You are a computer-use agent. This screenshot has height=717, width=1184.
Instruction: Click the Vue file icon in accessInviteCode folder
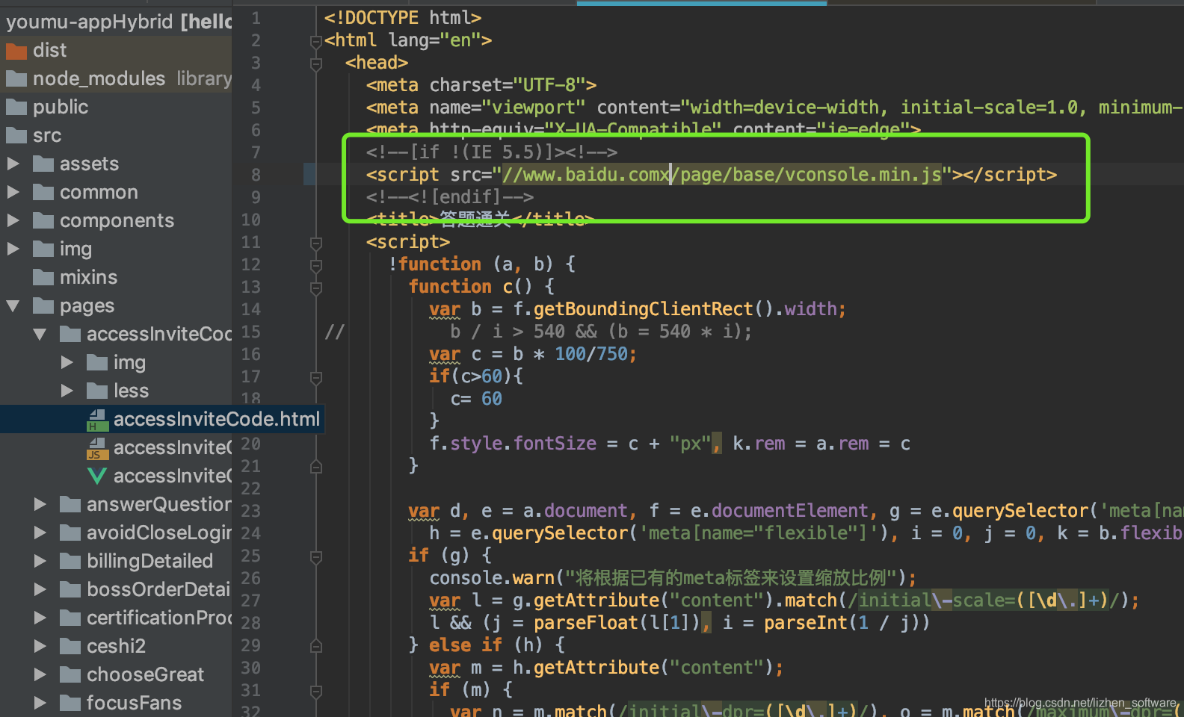tap(97, 477)
